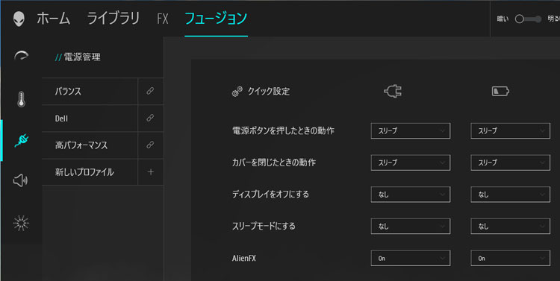Screen dimensions: 560x281
Task: Open the audio speaker sidebar section
Action: [x=20, y=180]
